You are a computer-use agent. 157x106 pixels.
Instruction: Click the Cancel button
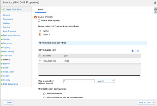click(x=9, y=103)
